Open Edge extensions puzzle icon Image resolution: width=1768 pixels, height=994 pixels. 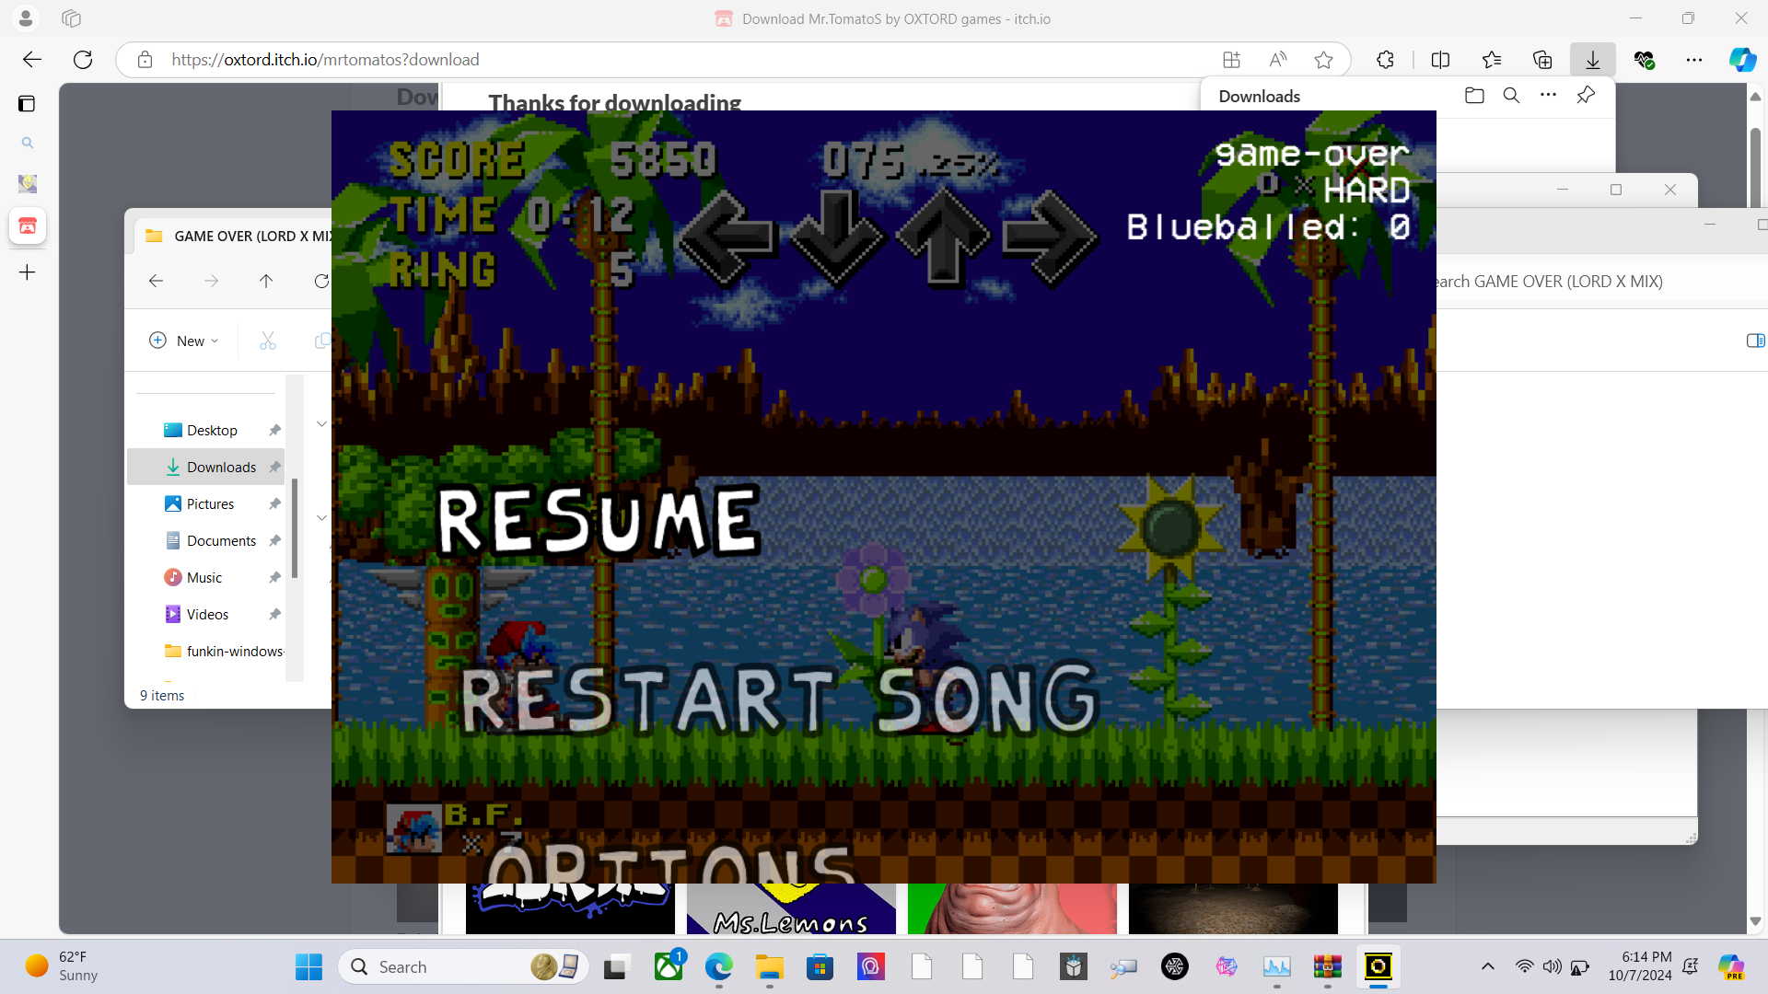[1385, 60]
